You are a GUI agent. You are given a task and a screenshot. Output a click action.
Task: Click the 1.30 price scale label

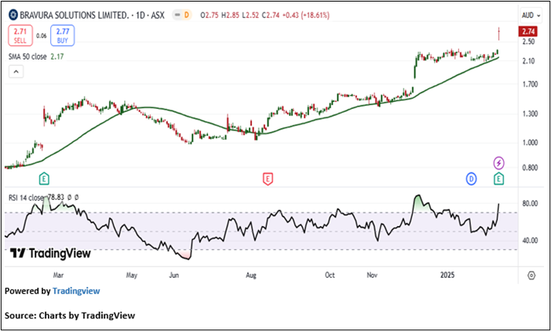click(528, 114)
